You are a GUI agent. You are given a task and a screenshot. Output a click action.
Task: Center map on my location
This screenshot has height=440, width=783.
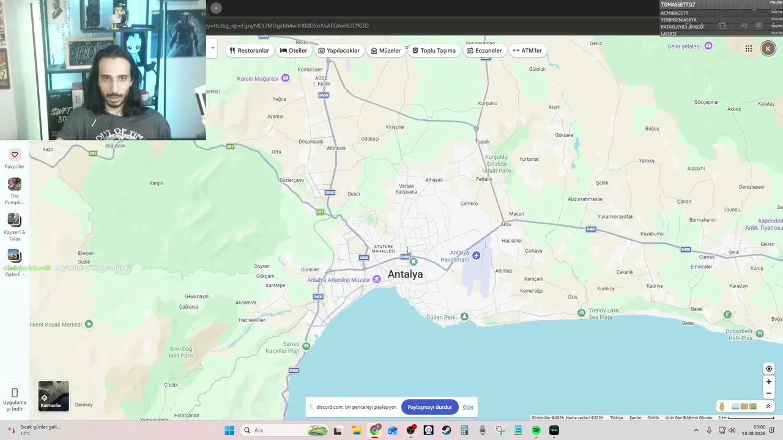769,369
